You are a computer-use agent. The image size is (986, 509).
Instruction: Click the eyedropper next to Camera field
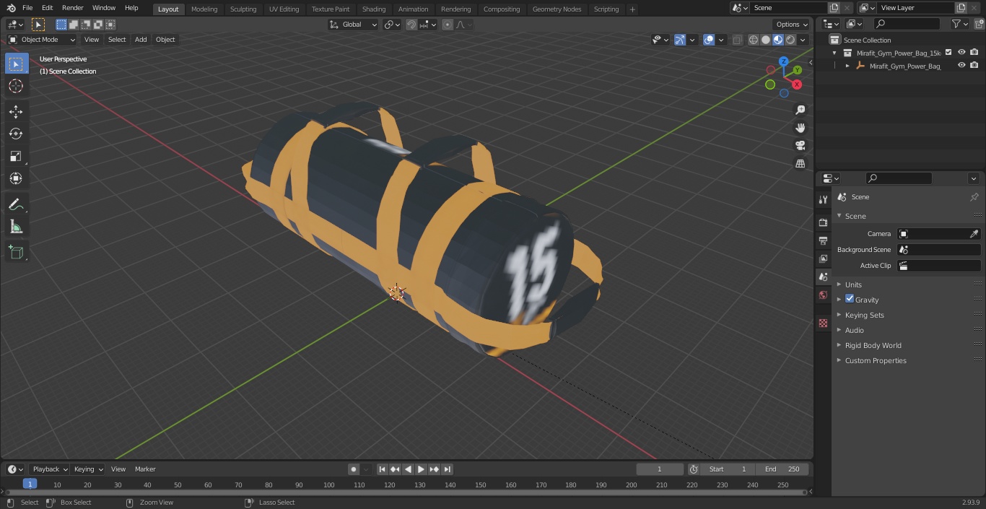(x=974, y=234)
